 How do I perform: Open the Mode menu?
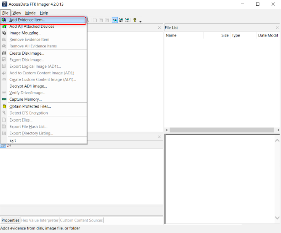[31, 13]
